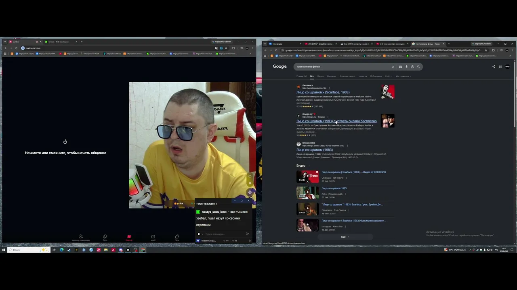The height and width of the screenshot is (290, 517).
Task: Reload the Google search page
Action: point(276,50)
